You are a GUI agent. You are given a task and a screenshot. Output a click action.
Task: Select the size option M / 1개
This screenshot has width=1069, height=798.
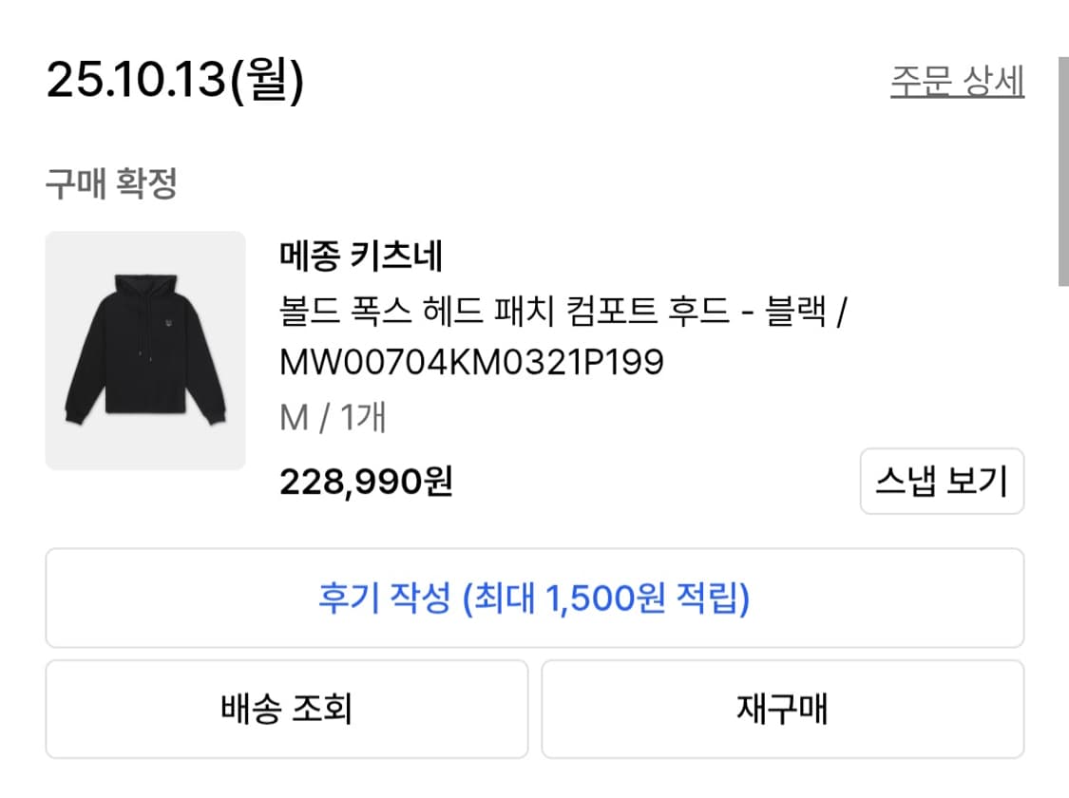[332, 415]
